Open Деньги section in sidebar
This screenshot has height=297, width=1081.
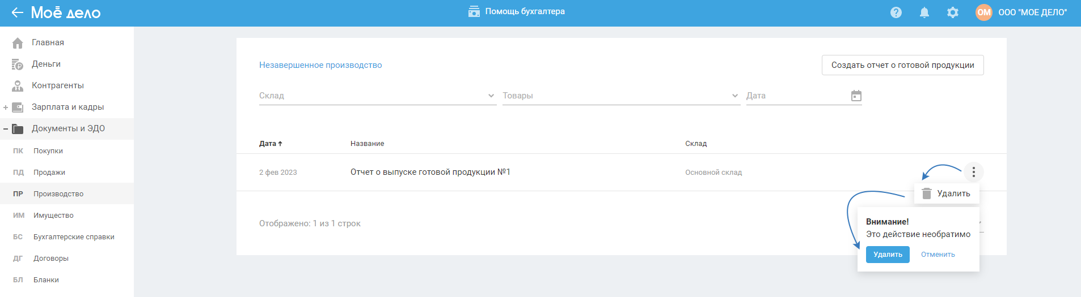coord(46,64)
